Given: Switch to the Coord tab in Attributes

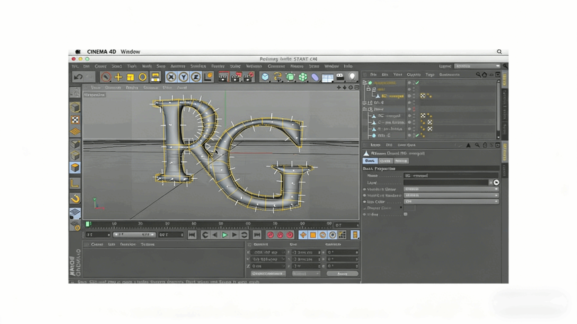Looking at the screenshot, I should pos(385,161).
